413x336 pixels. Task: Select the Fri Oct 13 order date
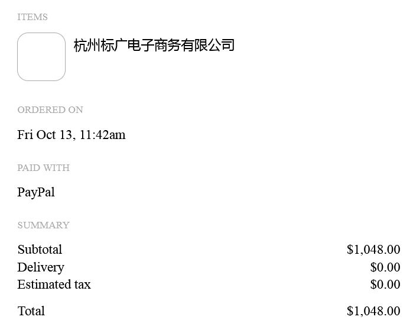click(x=44, y=135)
